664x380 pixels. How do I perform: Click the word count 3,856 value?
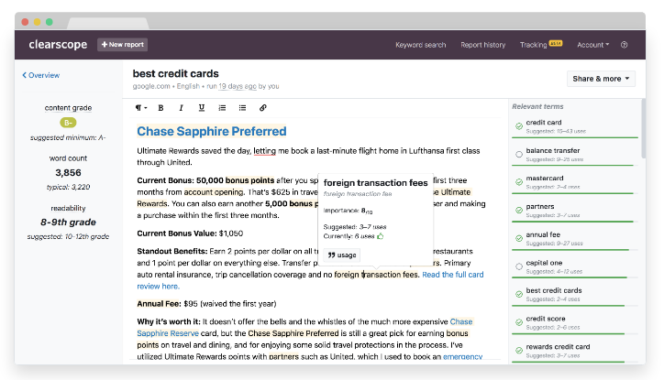(x=68, y=172)
